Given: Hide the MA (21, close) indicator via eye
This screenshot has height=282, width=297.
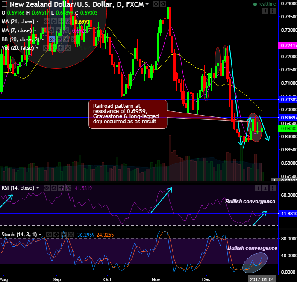Looking at the screenshot, I should [47, 21].
